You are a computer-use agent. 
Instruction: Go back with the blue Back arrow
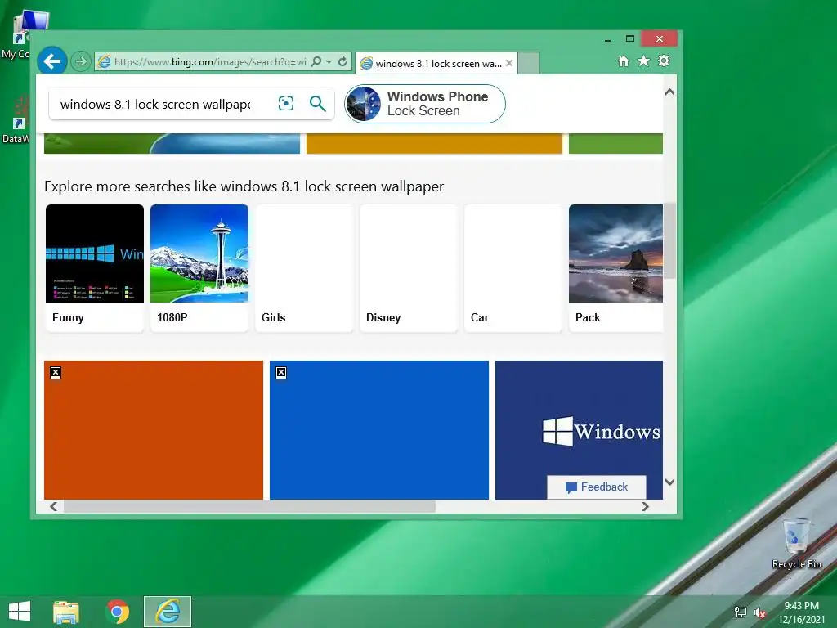point(51,61)
